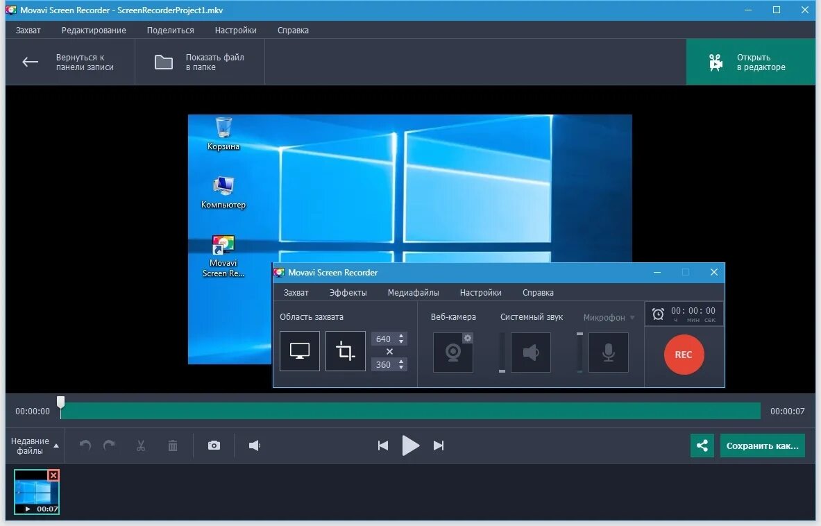Redo the last edit
This screenshot has width=821, height=526.
110,446
